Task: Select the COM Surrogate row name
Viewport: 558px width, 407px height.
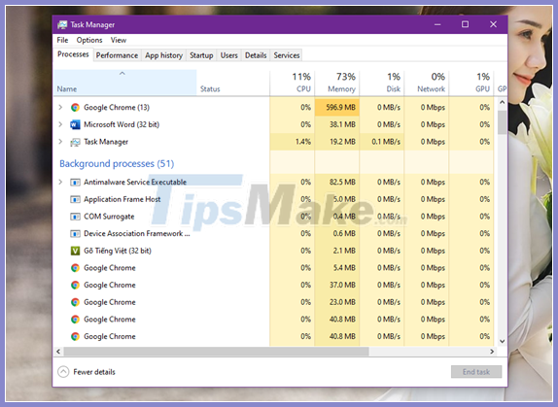Action: [x=109, y=217]
